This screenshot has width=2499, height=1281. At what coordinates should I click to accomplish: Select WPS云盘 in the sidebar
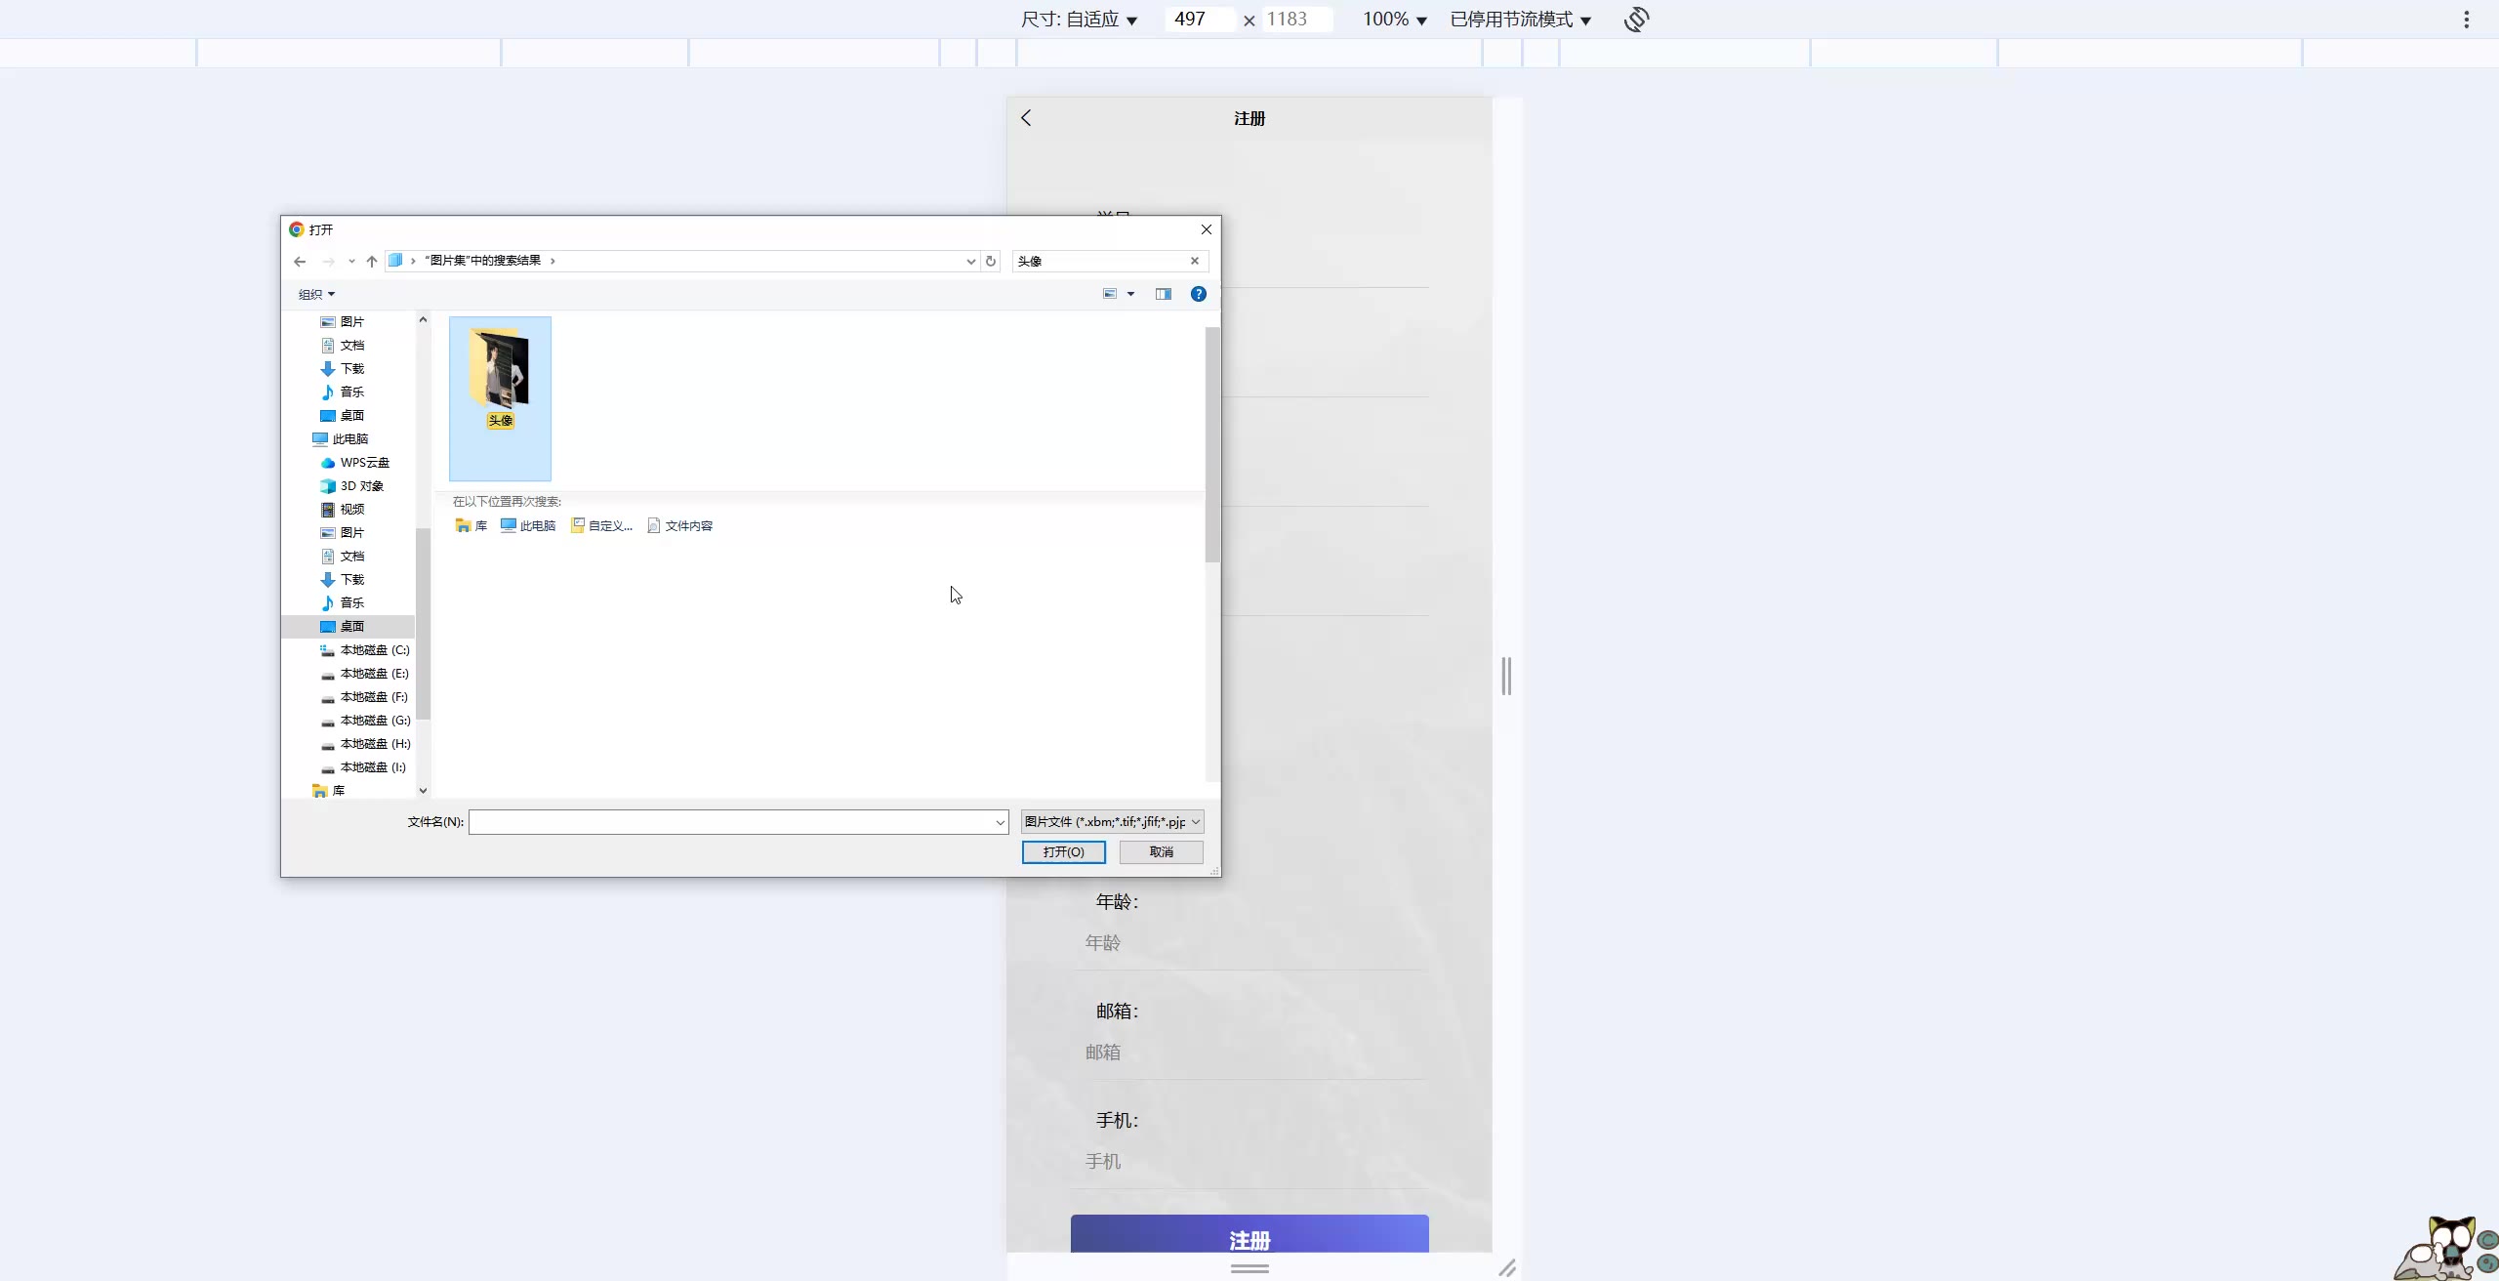click(364, 463)
